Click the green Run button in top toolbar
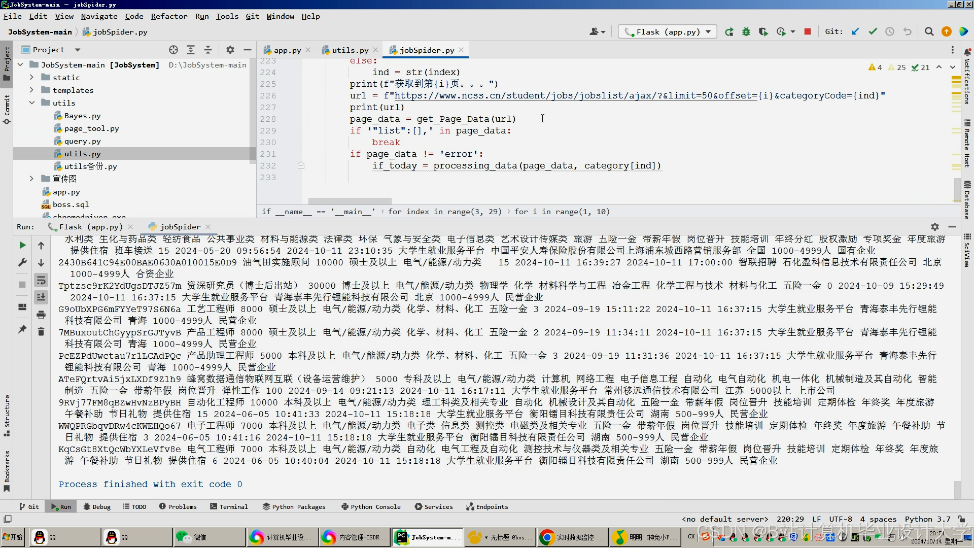This screenshot has height=548, width=974. [729, 32]
